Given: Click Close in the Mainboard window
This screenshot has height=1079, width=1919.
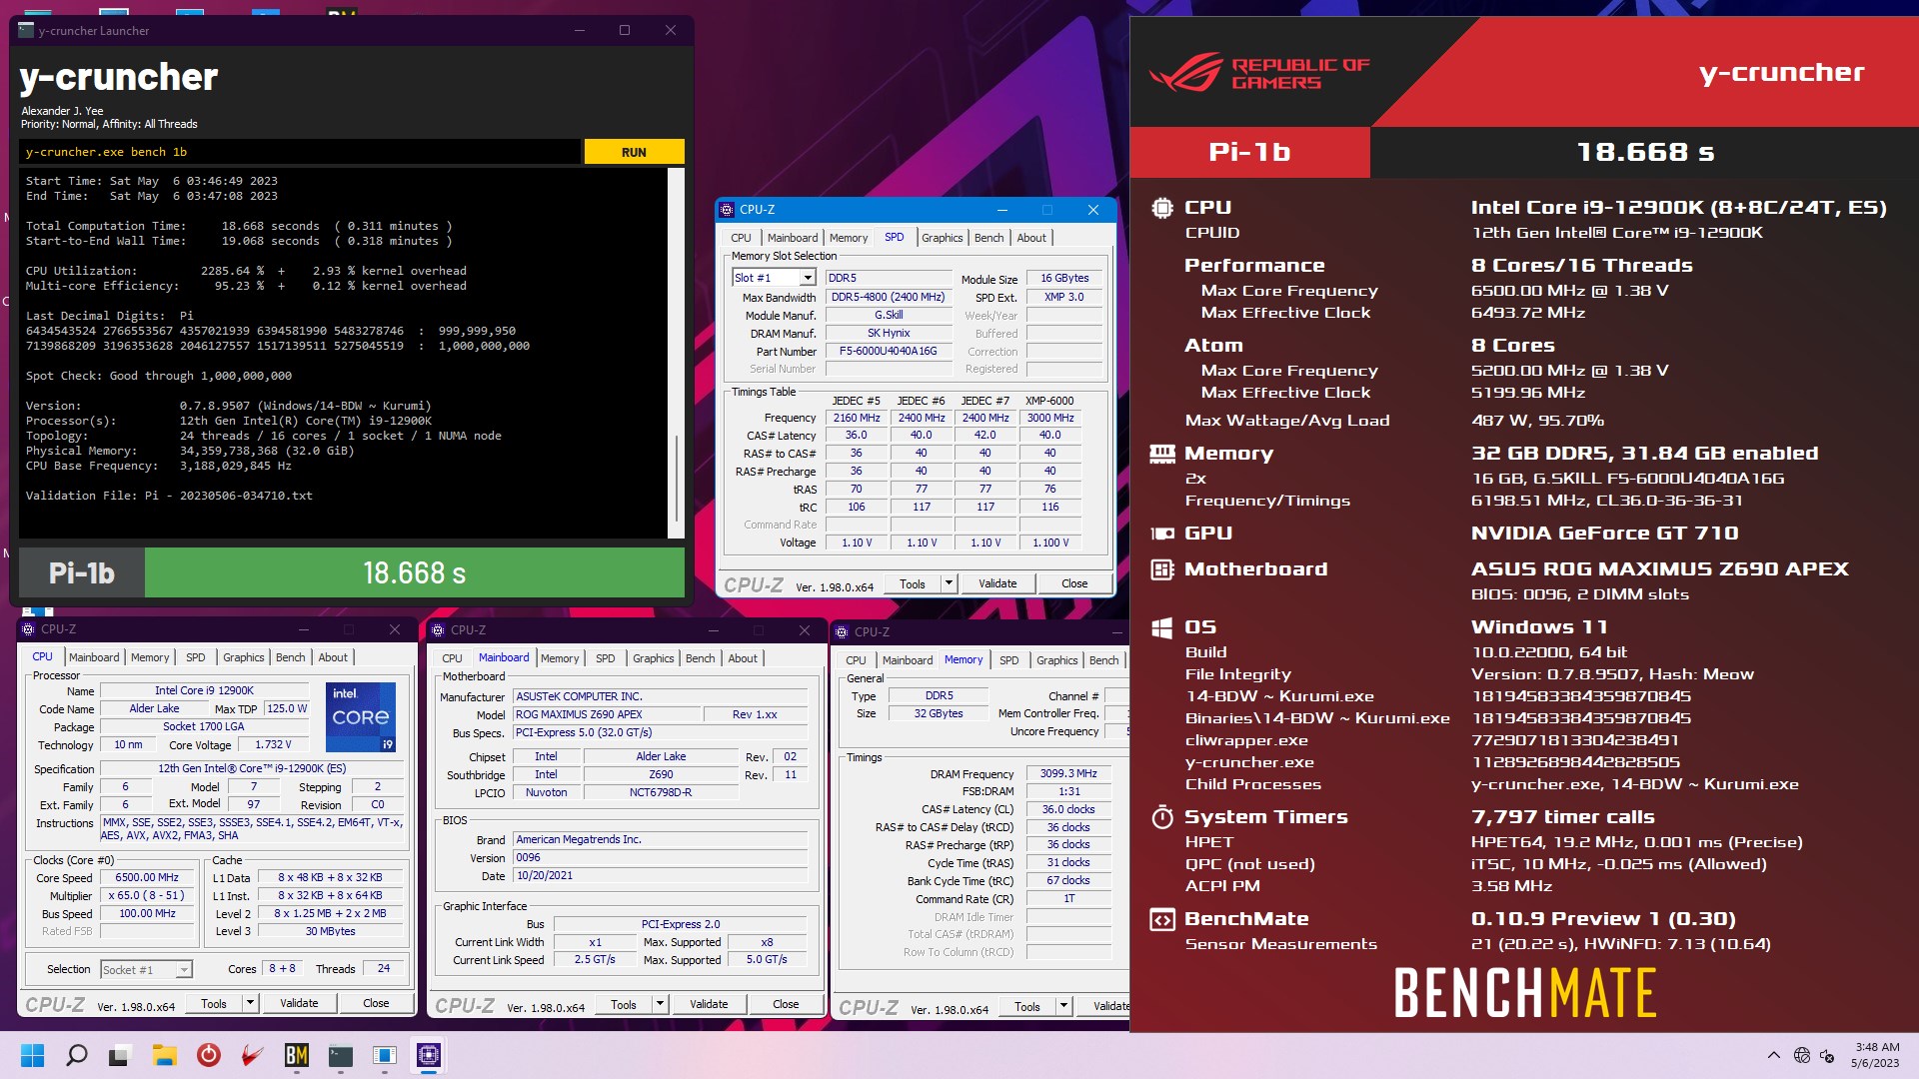Looking at the screenshot, I should [786, 1004].
